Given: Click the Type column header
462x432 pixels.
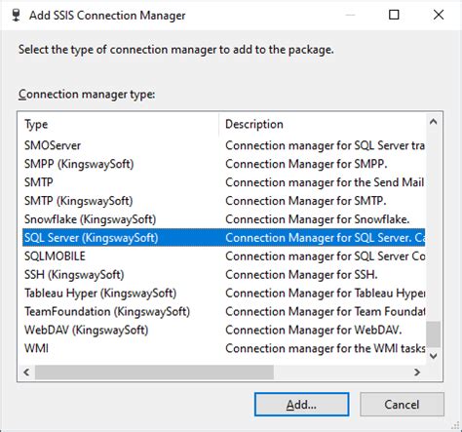Looking at the screenshot, I should tap(121, 124).
